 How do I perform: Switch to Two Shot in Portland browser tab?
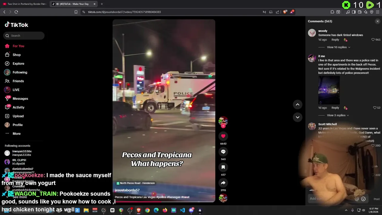(25, 4)
